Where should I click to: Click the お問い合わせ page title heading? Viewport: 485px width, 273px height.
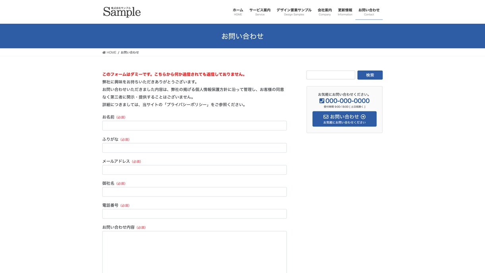point(242,36)
